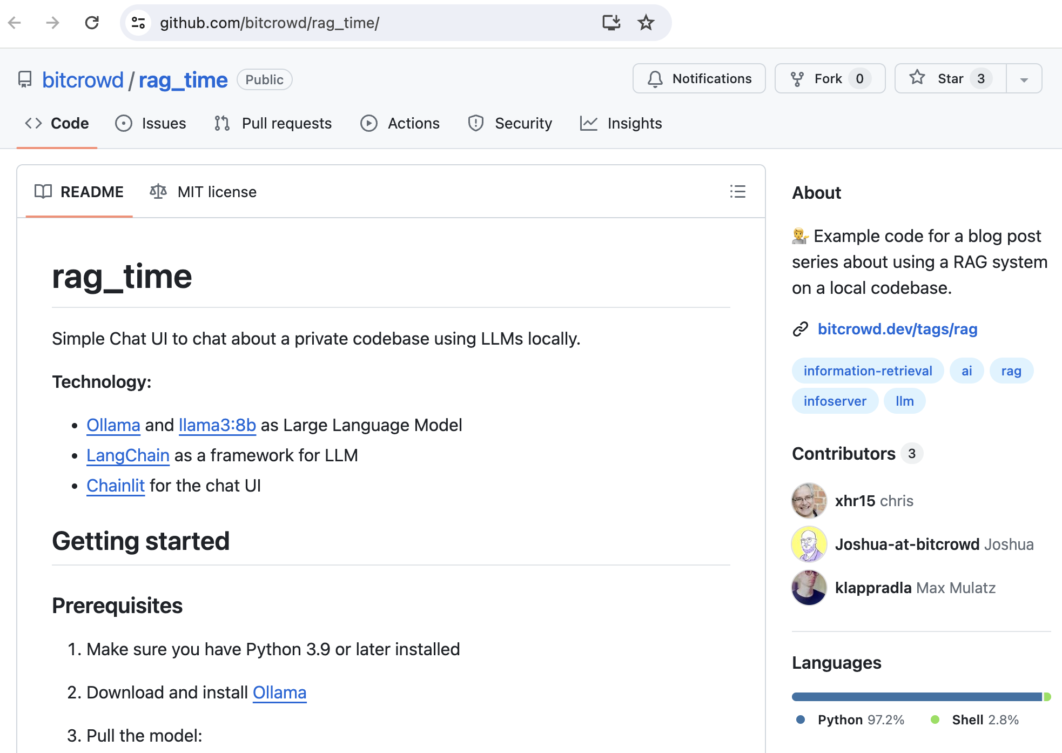
Task: Toggle notifications watching for this repo
Action: pos(698,78)
